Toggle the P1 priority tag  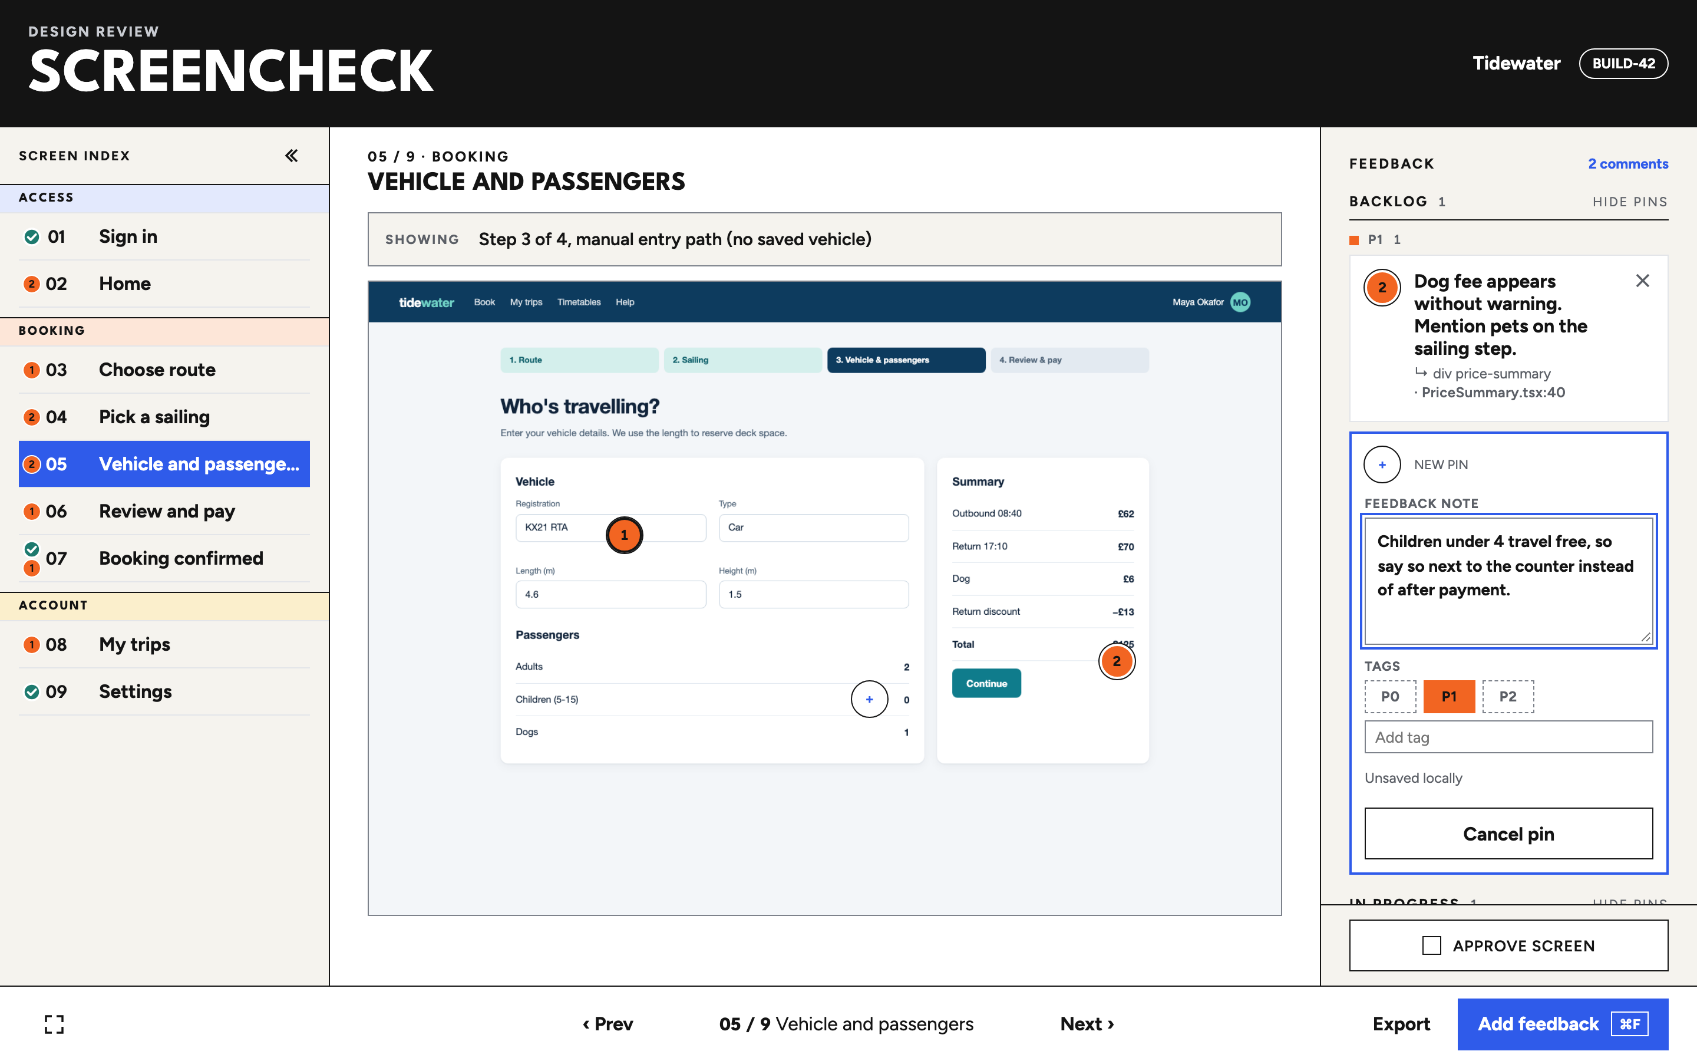1449,696
